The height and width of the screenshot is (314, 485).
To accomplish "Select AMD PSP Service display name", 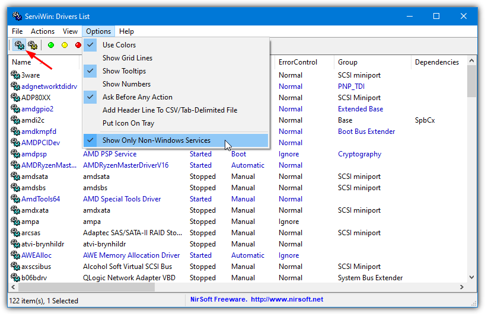I will [110, 154].
